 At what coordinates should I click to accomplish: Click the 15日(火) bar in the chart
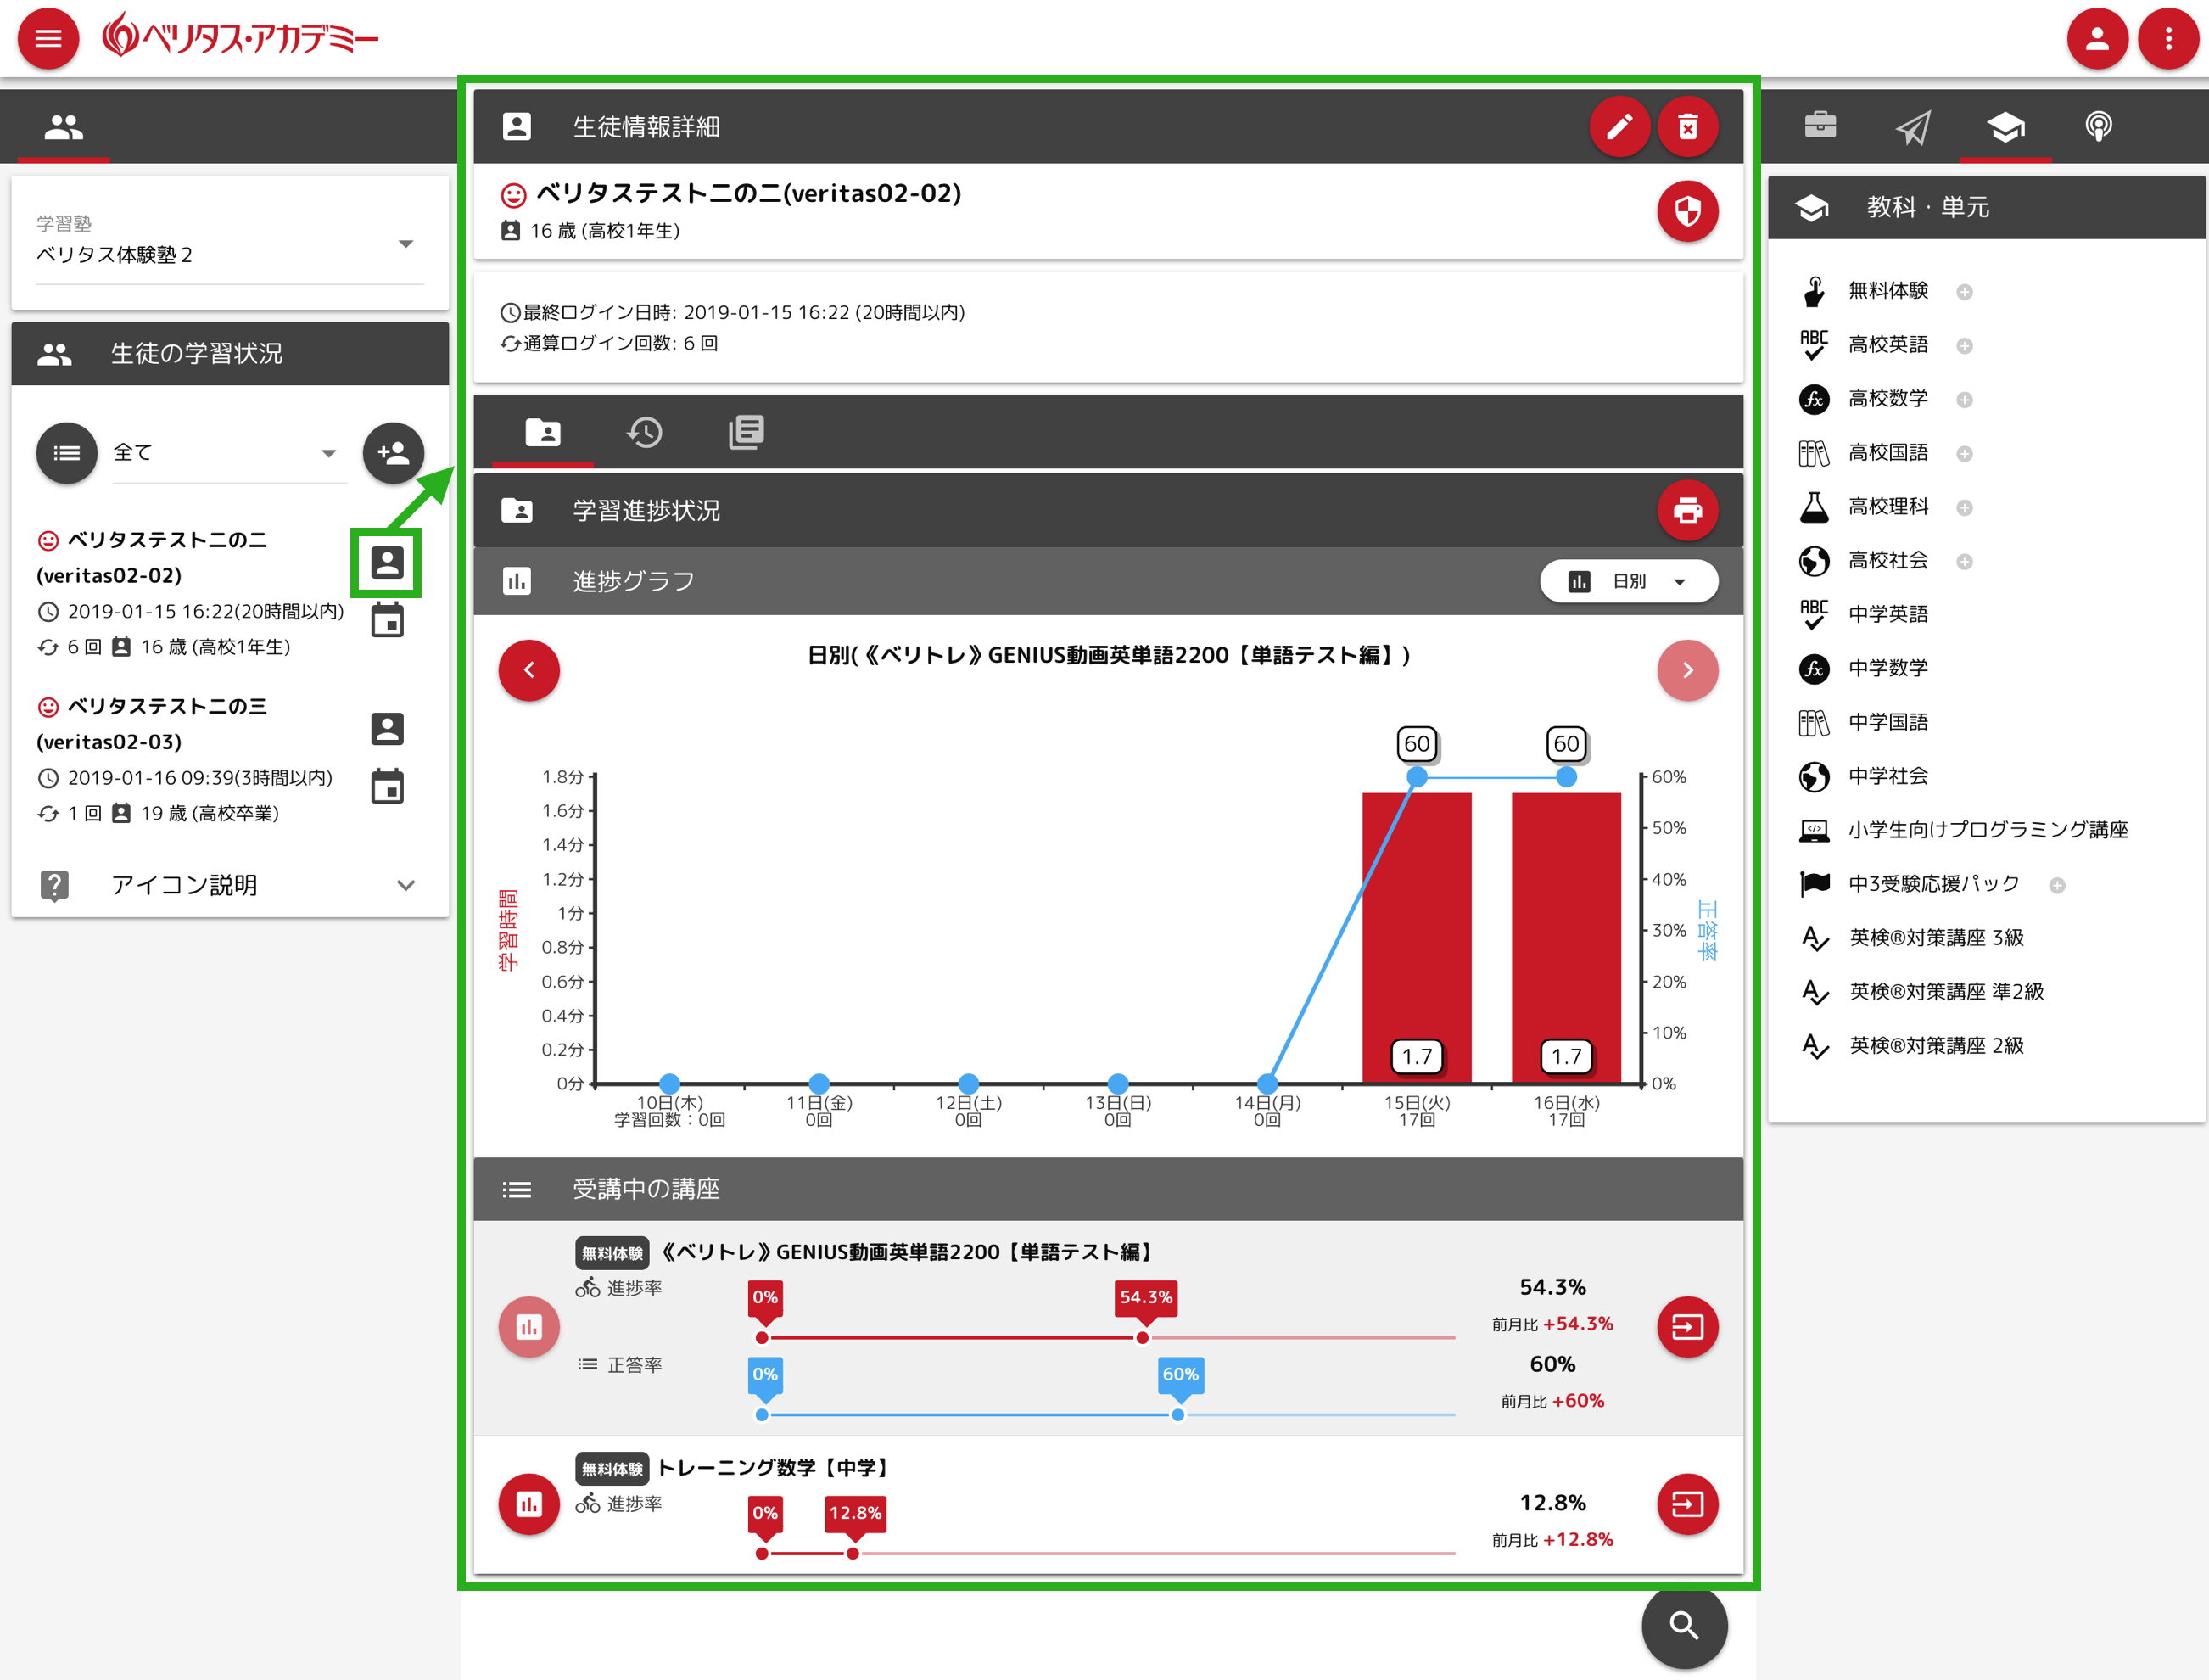(1415, 937)
